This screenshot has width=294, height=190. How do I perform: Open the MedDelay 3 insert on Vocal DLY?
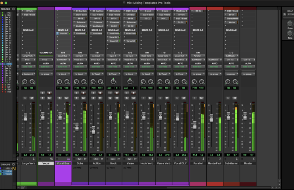click(181, 11)
